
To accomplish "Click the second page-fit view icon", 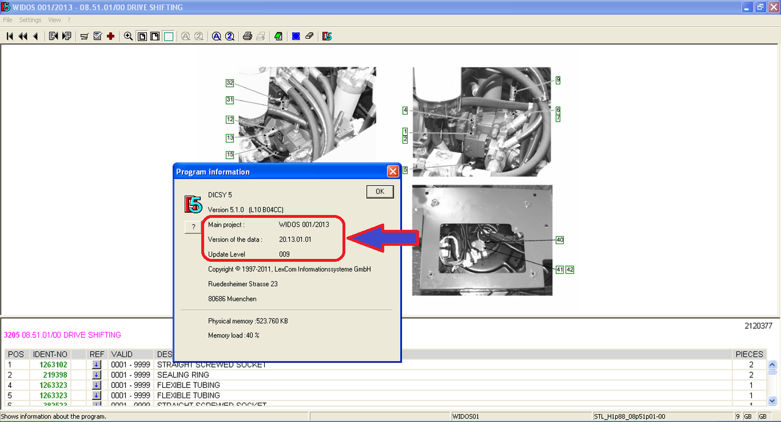I will coord(155,37).
